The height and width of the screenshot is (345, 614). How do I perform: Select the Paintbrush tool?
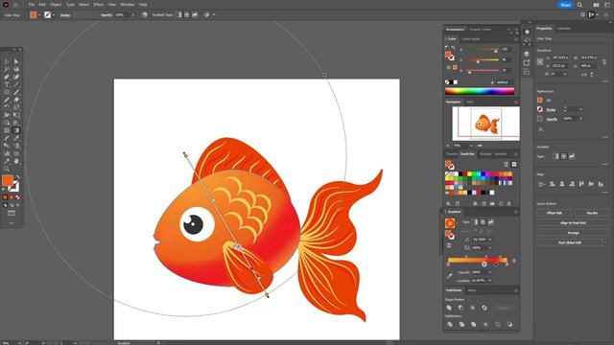tap(16, 92)
